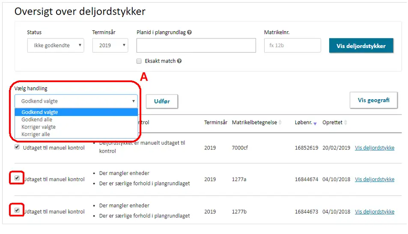This screenshot has height=234, width=408.
Task: Sort by Matrikelbetegnelse column arrows
Action: (x=280, y=123)
